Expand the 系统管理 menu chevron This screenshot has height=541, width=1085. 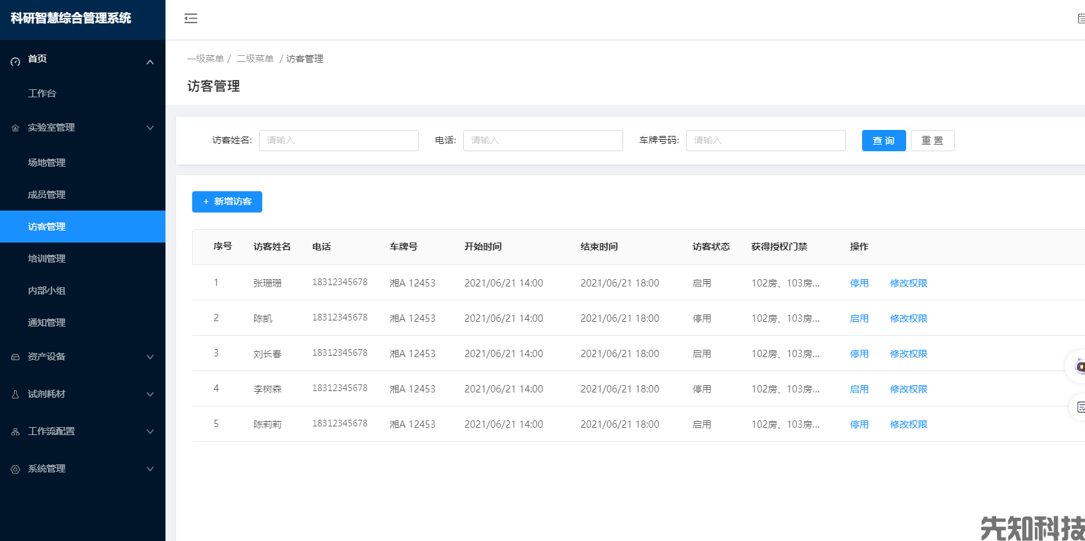[150, 469]
